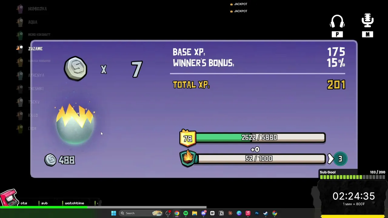The height and width of the screenshot is (218, 388).
Task: Click the Sub Goal green progress bar
Action: point(352,177)
